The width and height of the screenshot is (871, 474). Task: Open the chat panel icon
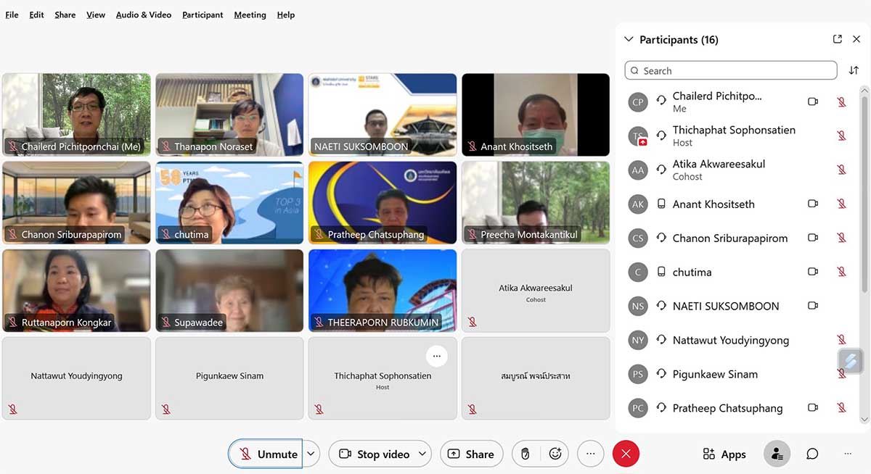[x=812, y=454]
